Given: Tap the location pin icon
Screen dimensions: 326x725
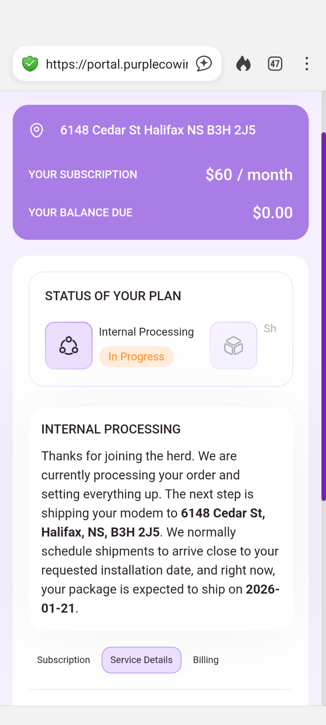Looking at the screenshot, I should 37,130.
